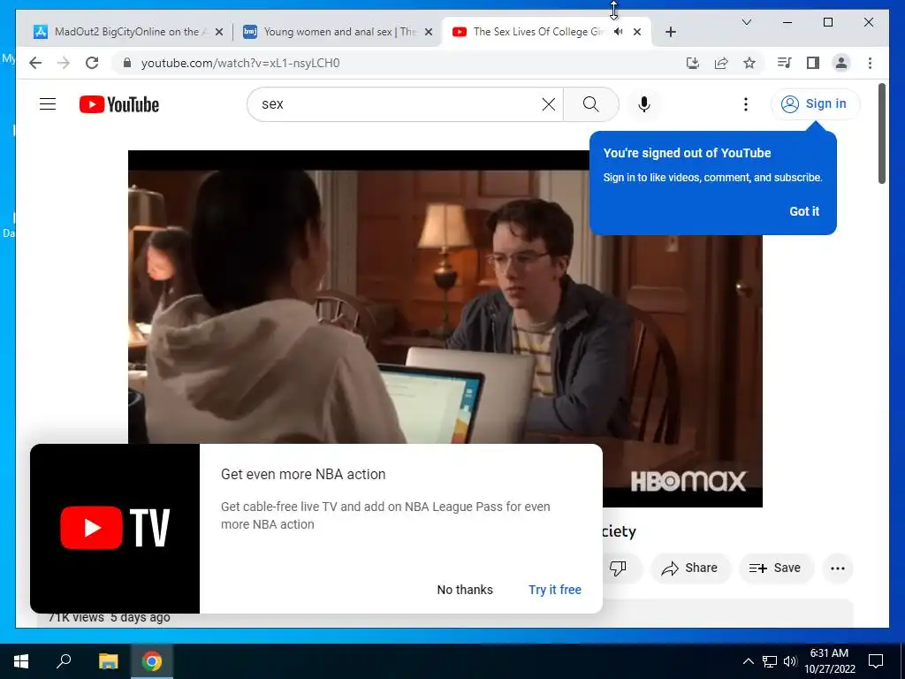Toggle the Chrome side panel
This screenshot has height=679, width=905.
[x=813, y=63]
